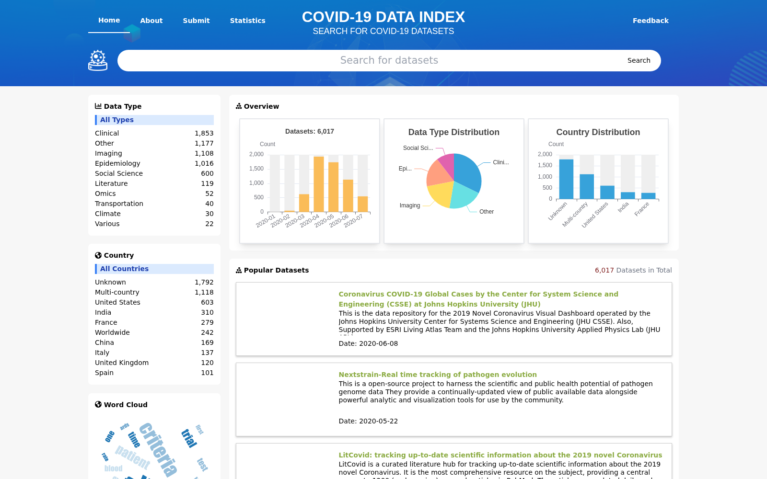The height and width of the screenshot is (479, 767).
Task: Filter by Clinical data type
Action: (x=154, y=133)
